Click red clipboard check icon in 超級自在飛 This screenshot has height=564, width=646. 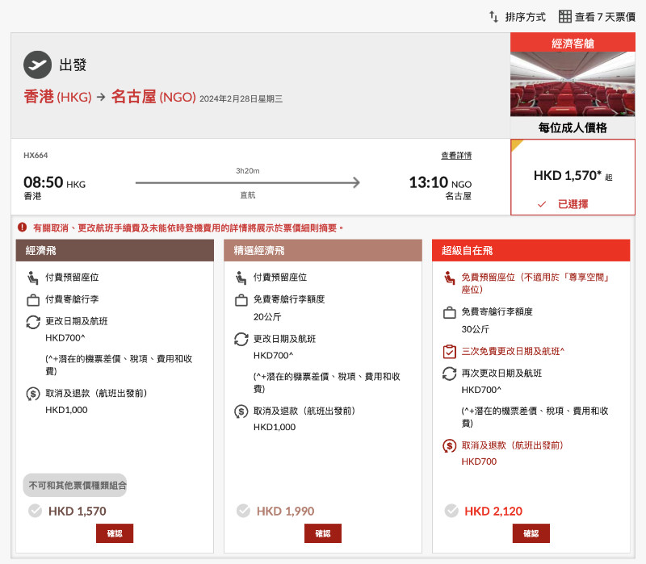[450, 352]
